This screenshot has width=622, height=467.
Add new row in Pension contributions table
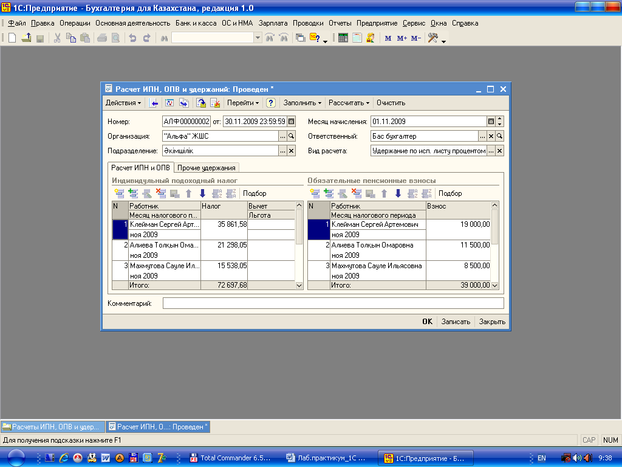[x=315, y=193]
